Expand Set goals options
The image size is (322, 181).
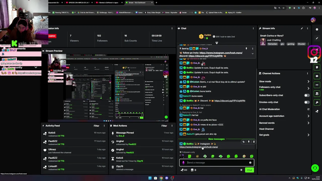click(x=308, y=135)
